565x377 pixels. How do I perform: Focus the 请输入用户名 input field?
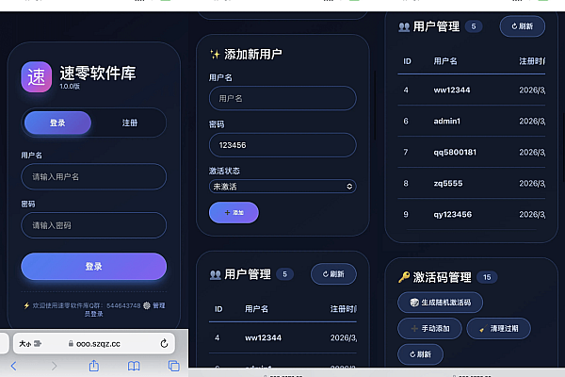(93, 177)
